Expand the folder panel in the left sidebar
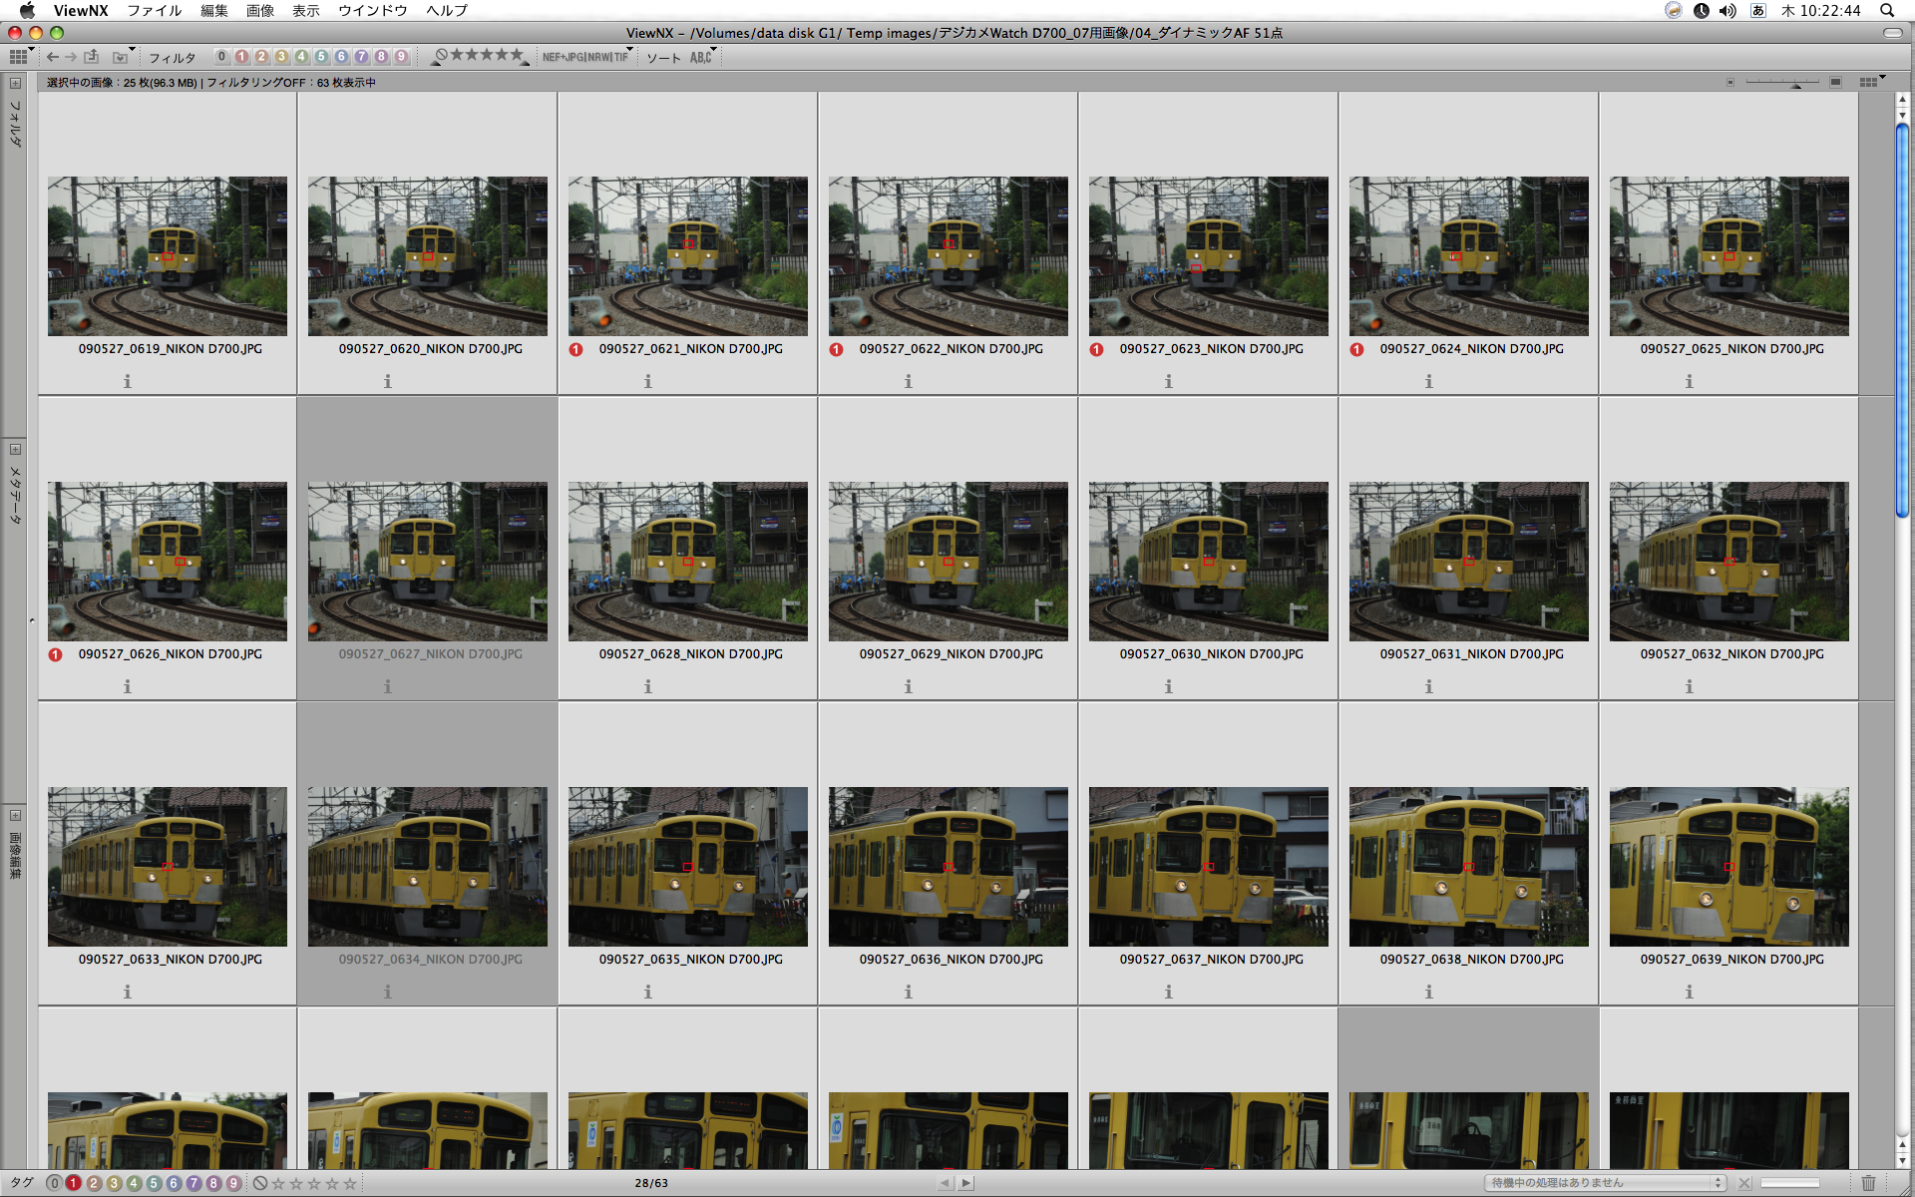The width and height of the screenshot is (1915, 1197). tap(15, 83)
